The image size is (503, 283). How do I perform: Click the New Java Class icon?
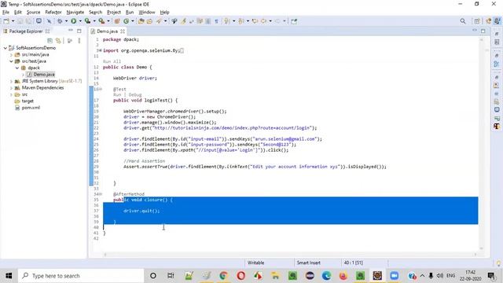pos(126,21)
